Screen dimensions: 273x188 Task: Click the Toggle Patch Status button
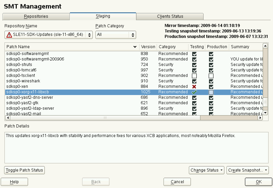(x=25, y=170)
